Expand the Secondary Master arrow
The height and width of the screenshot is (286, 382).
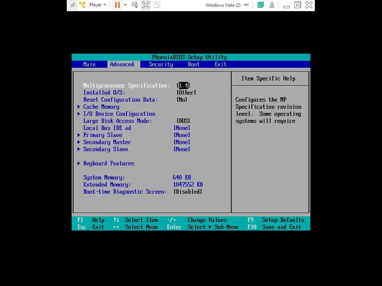[79, 142]
